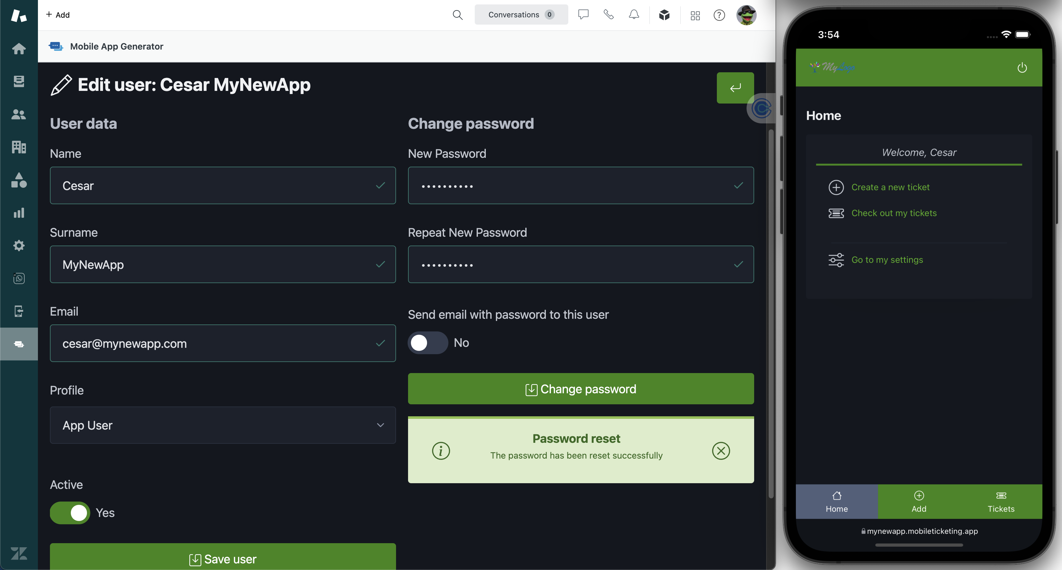
Task: Open the Reporting bar chart icon in the sidebar
Action: point(19,213)
